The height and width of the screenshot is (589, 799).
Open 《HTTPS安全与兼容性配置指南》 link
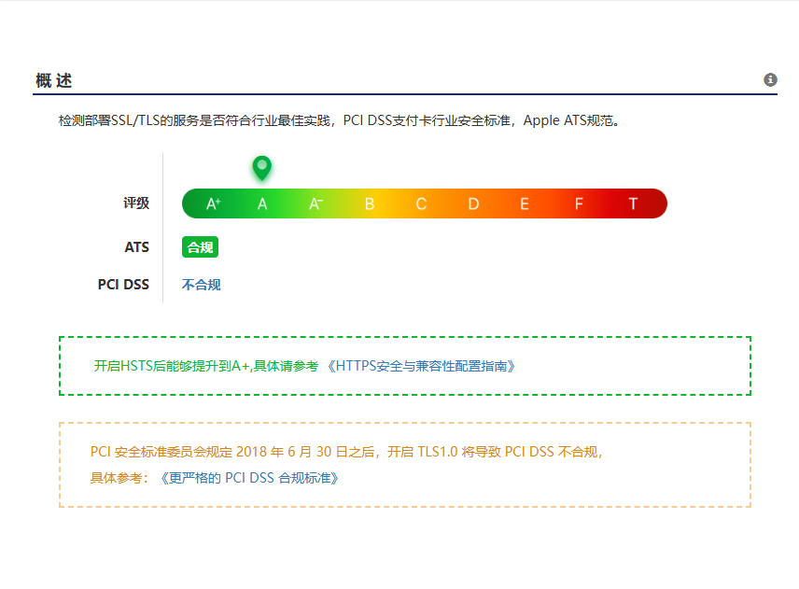click(x=420, y=366)
